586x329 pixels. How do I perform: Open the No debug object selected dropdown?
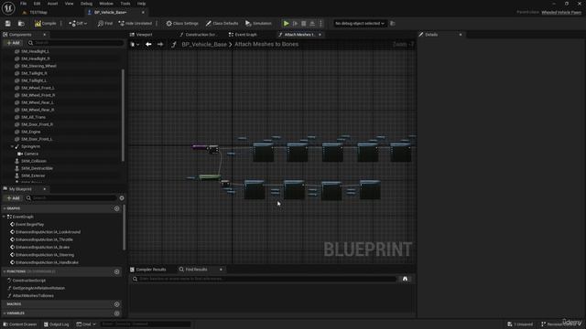[x=360, y=24]
